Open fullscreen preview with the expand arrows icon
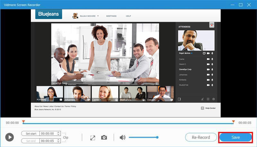Screen dimensions: 257x147 [93, 137]
